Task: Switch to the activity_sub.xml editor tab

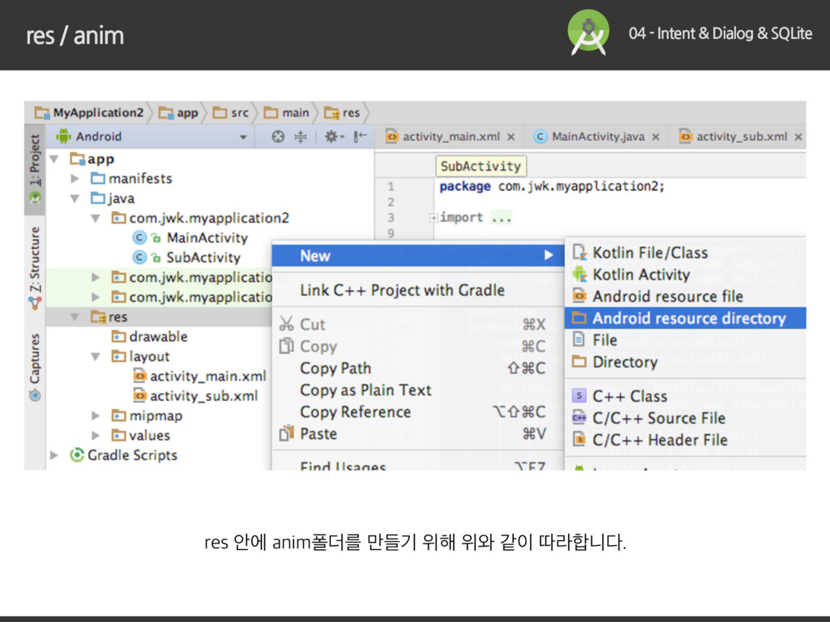Action: click(740, 137)
